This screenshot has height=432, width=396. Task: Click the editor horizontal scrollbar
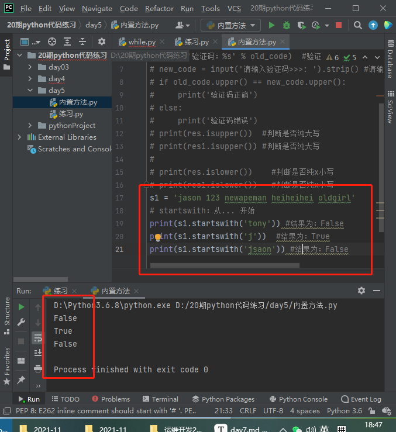point(225,265)
